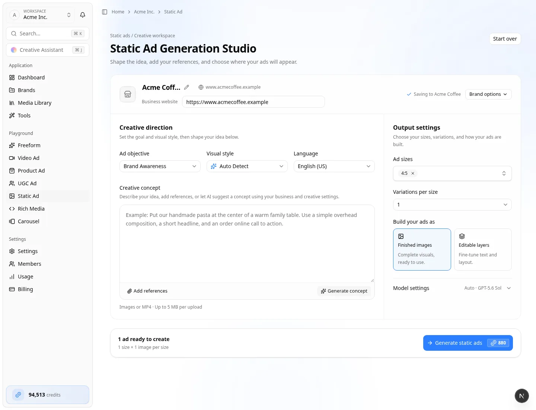536x410 pixels.
Task: Open the Ad objective dropdown
Action: click(160, 166)
